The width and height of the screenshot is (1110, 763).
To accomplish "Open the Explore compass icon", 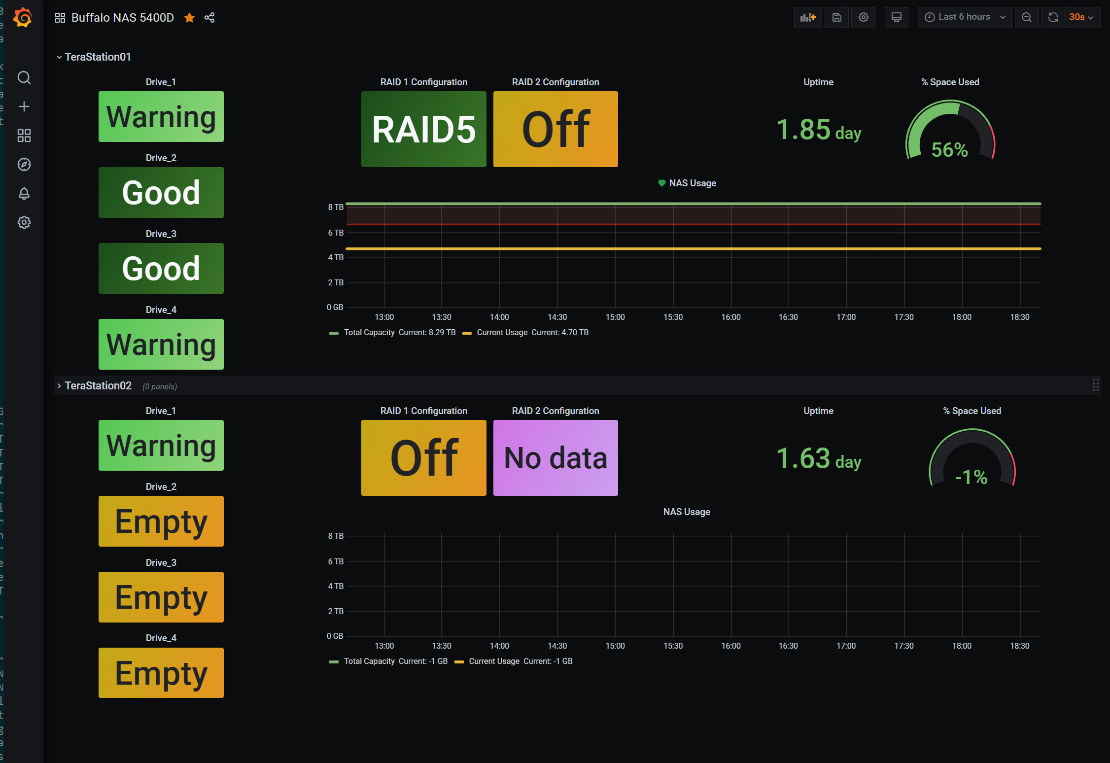I will [x=24, y=164].
